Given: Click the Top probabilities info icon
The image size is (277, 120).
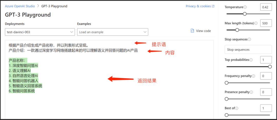Looking at the screenshot, I should pyautogui.click(x=251, y=60).
